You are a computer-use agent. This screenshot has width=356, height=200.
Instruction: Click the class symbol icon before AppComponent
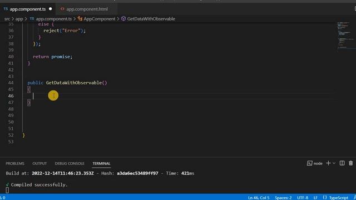(x=80, y=19)
